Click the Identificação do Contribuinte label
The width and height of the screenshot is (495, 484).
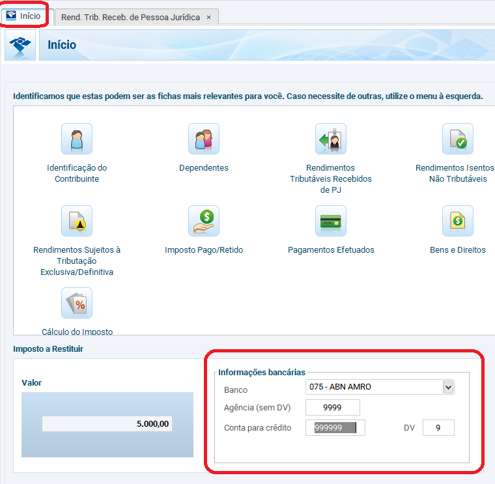click(77, 173)
